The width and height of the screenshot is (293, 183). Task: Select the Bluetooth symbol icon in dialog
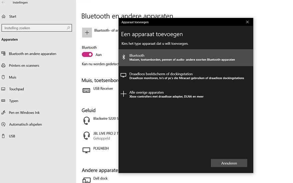pyautogui.click(x=124, y=57)
